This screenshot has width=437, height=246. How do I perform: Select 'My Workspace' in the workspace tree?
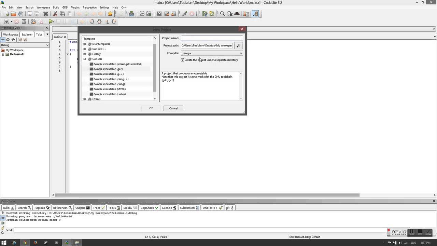coord(14,50)
